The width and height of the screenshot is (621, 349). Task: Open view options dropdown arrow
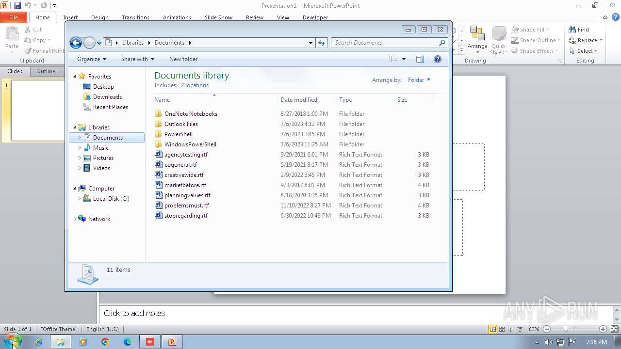[404, 59]
